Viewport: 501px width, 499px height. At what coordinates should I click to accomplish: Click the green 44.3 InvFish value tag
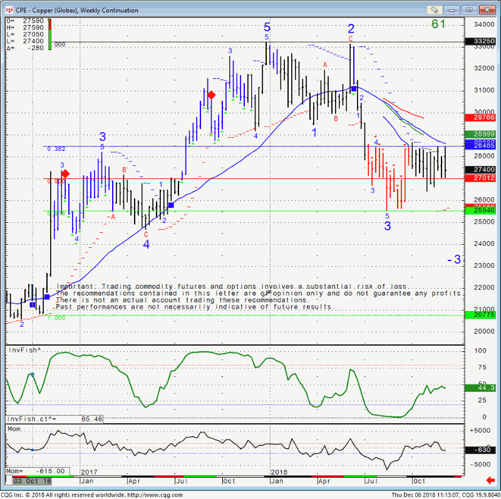coord(484,388)
